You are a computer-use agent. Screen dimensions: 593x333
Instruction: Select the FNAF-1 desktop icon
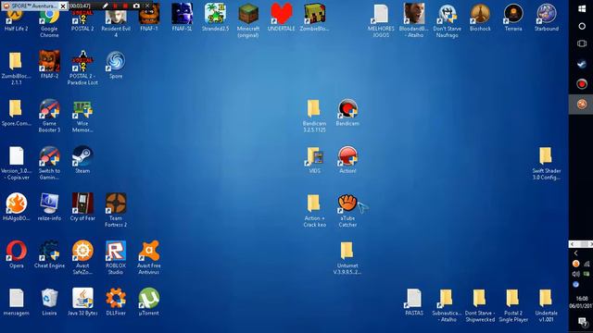click(149, 17)
